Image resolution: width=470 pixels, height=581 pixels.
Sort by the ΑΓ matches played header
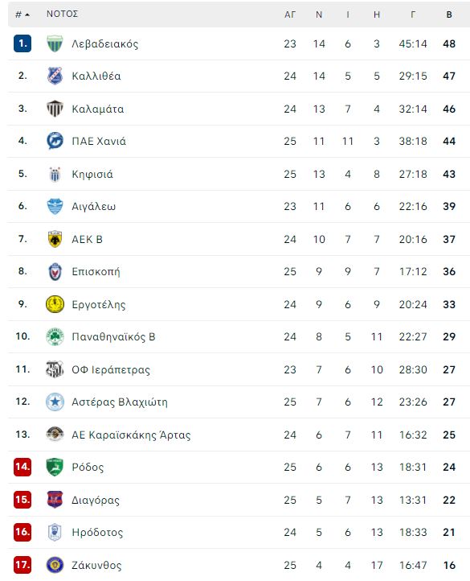pyautogui.click(x=290, y=14)
